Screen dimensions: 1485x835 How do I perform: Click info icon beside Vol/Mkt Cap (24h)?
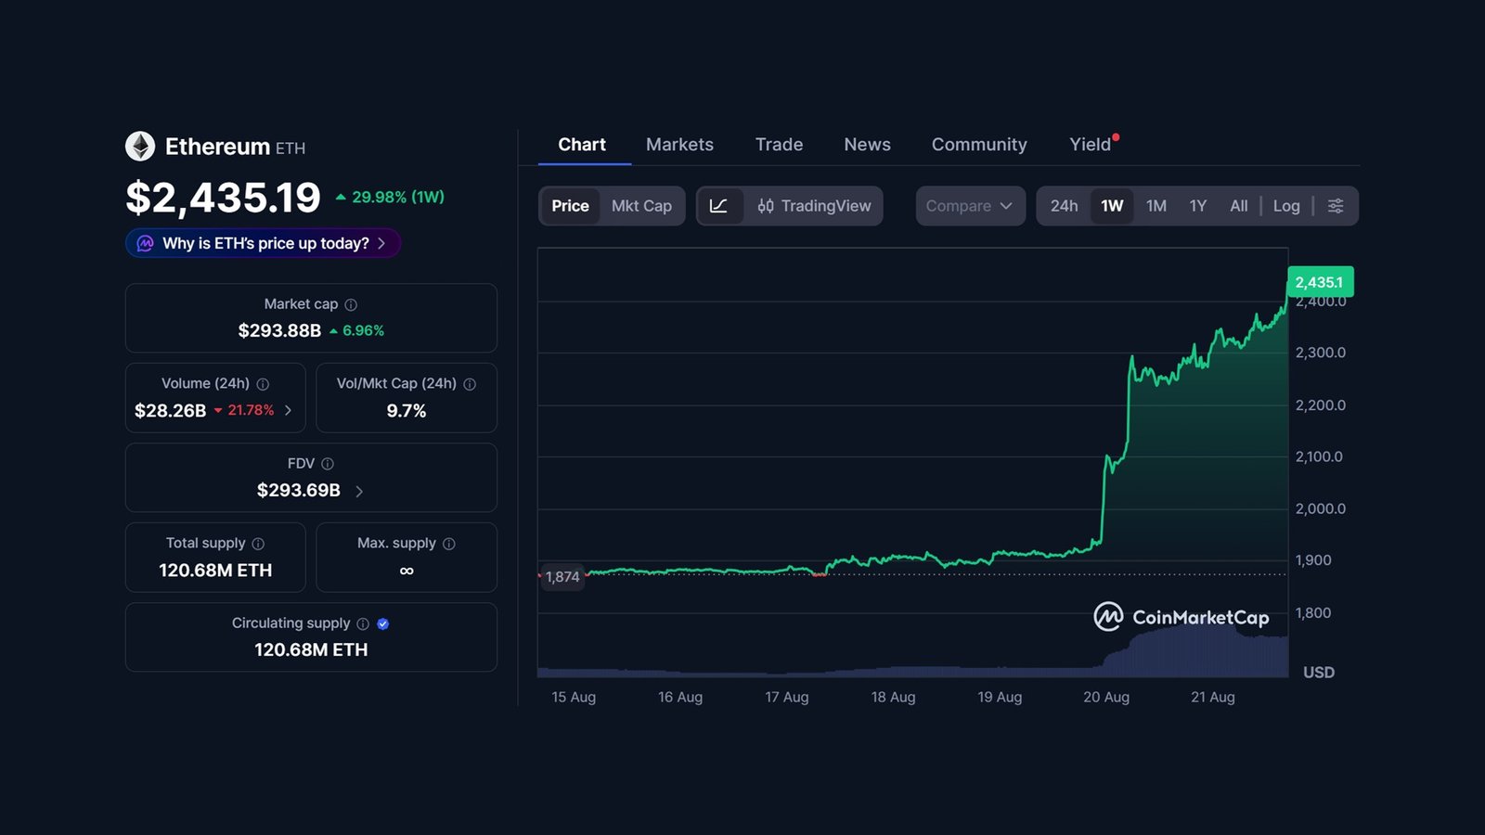470,384
